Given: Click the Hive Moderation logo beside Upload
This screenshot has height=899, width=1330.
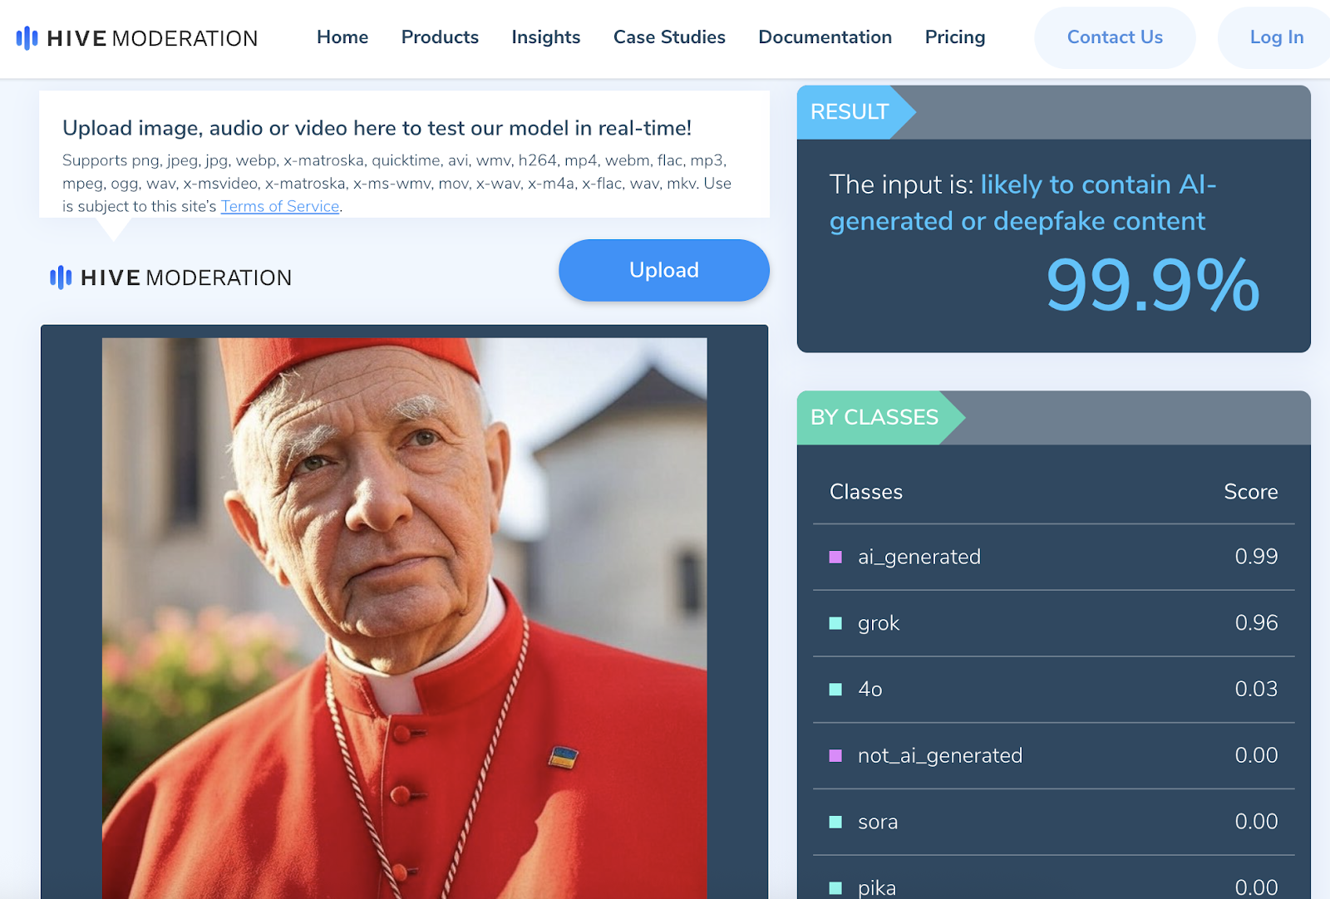Looking at the screenshot, I should pos(171,278).
